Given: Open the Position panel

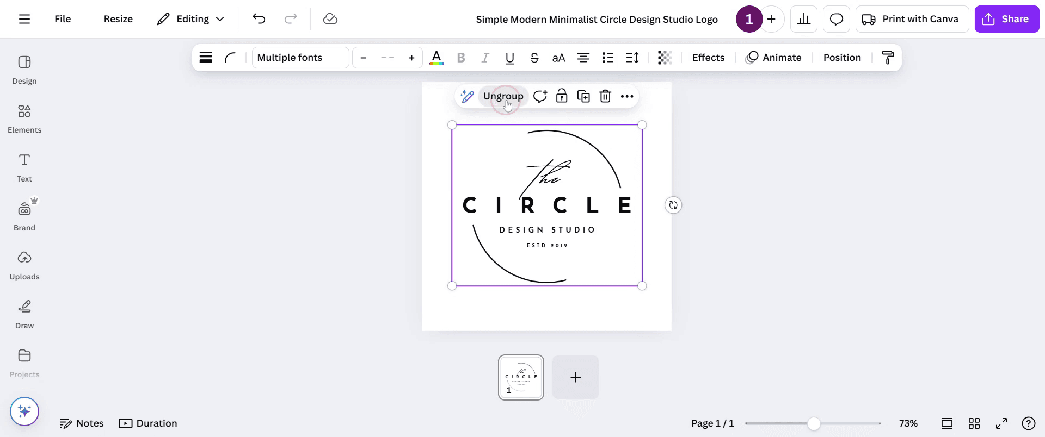Looking at the screenshot, I should click(x=842, y=58).
